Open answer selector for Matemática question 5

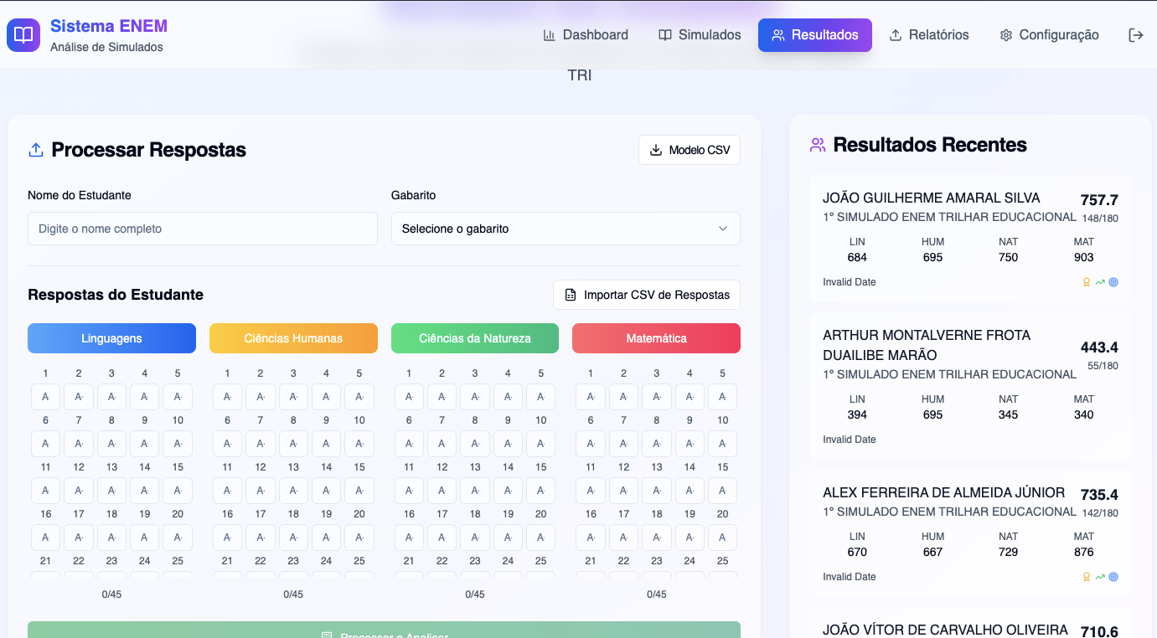(722, 397)
